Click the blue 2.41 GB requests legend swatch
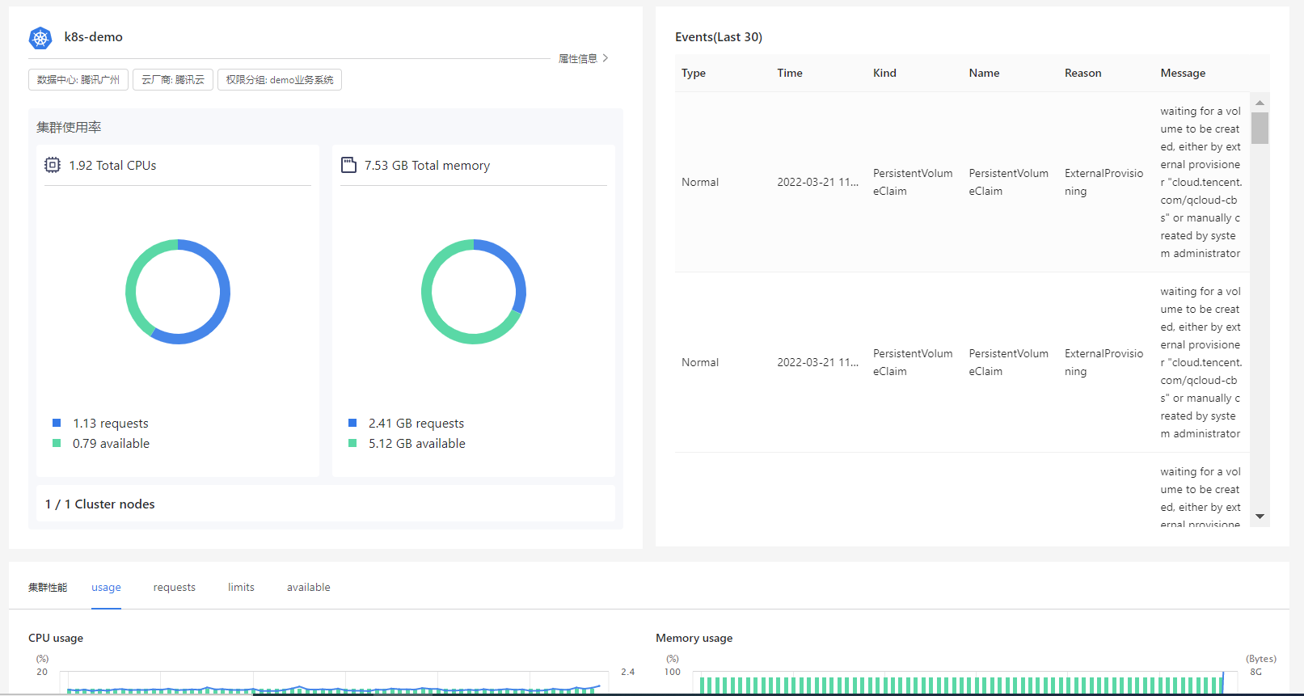The width and height of the screenshot is (1304, 696). coord(352,423)
